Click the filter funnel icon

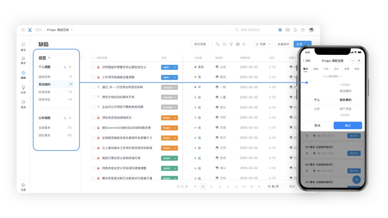pyautogui.click(x=231, y=44)
